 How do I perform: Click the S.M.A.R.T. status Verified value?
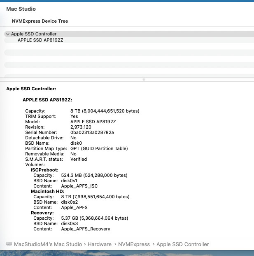pyautogui.click(x=79, y=159)
